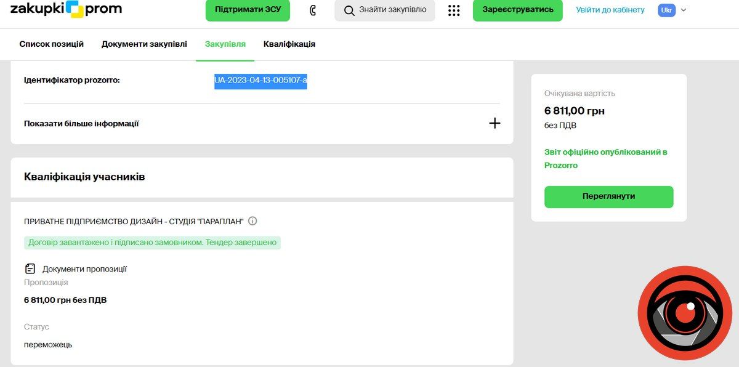
Task: Click info icon next to "ПАРАПЛАН" company
Action: coord(252,221)
